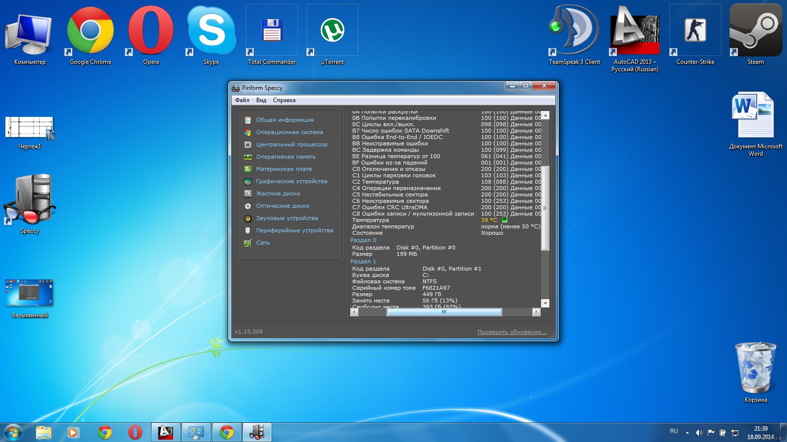Select the 39 °C temperature value
The image size is (787, 442).
[489, 220]
